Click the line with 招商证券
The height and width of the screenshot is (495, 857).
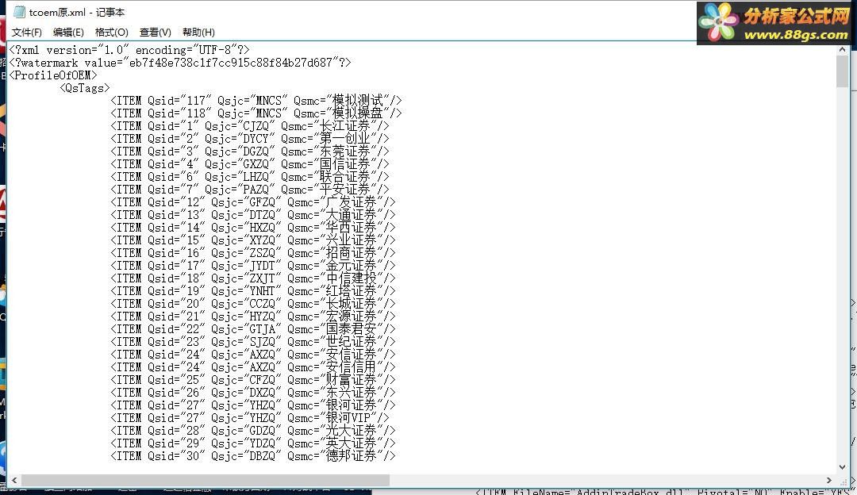pos(252,253)
